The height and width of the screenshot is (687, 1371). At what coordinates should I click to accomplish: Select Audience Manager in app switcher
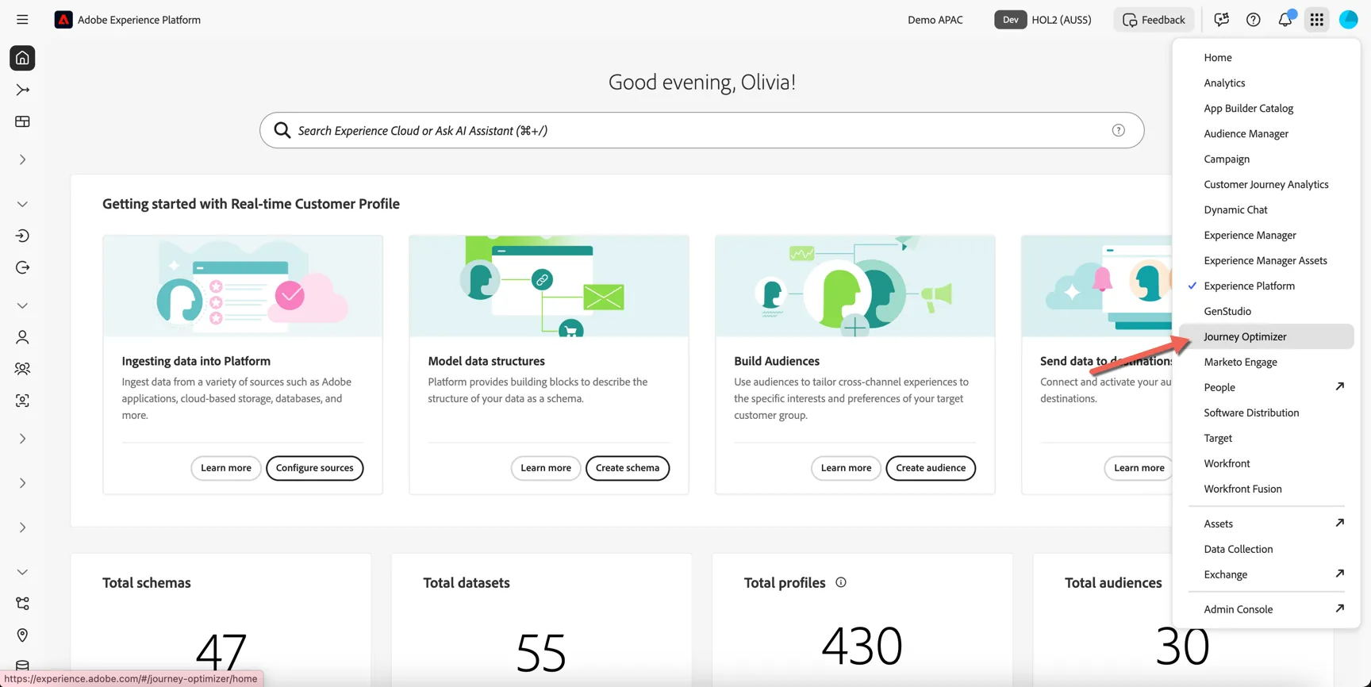[x=1266, y=133]
